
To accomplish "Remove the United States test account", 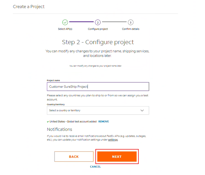I will (104, 122).
